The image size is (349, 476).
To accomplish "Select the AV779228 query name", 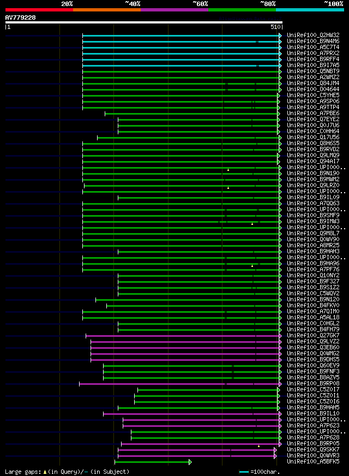I will (20, 17).
